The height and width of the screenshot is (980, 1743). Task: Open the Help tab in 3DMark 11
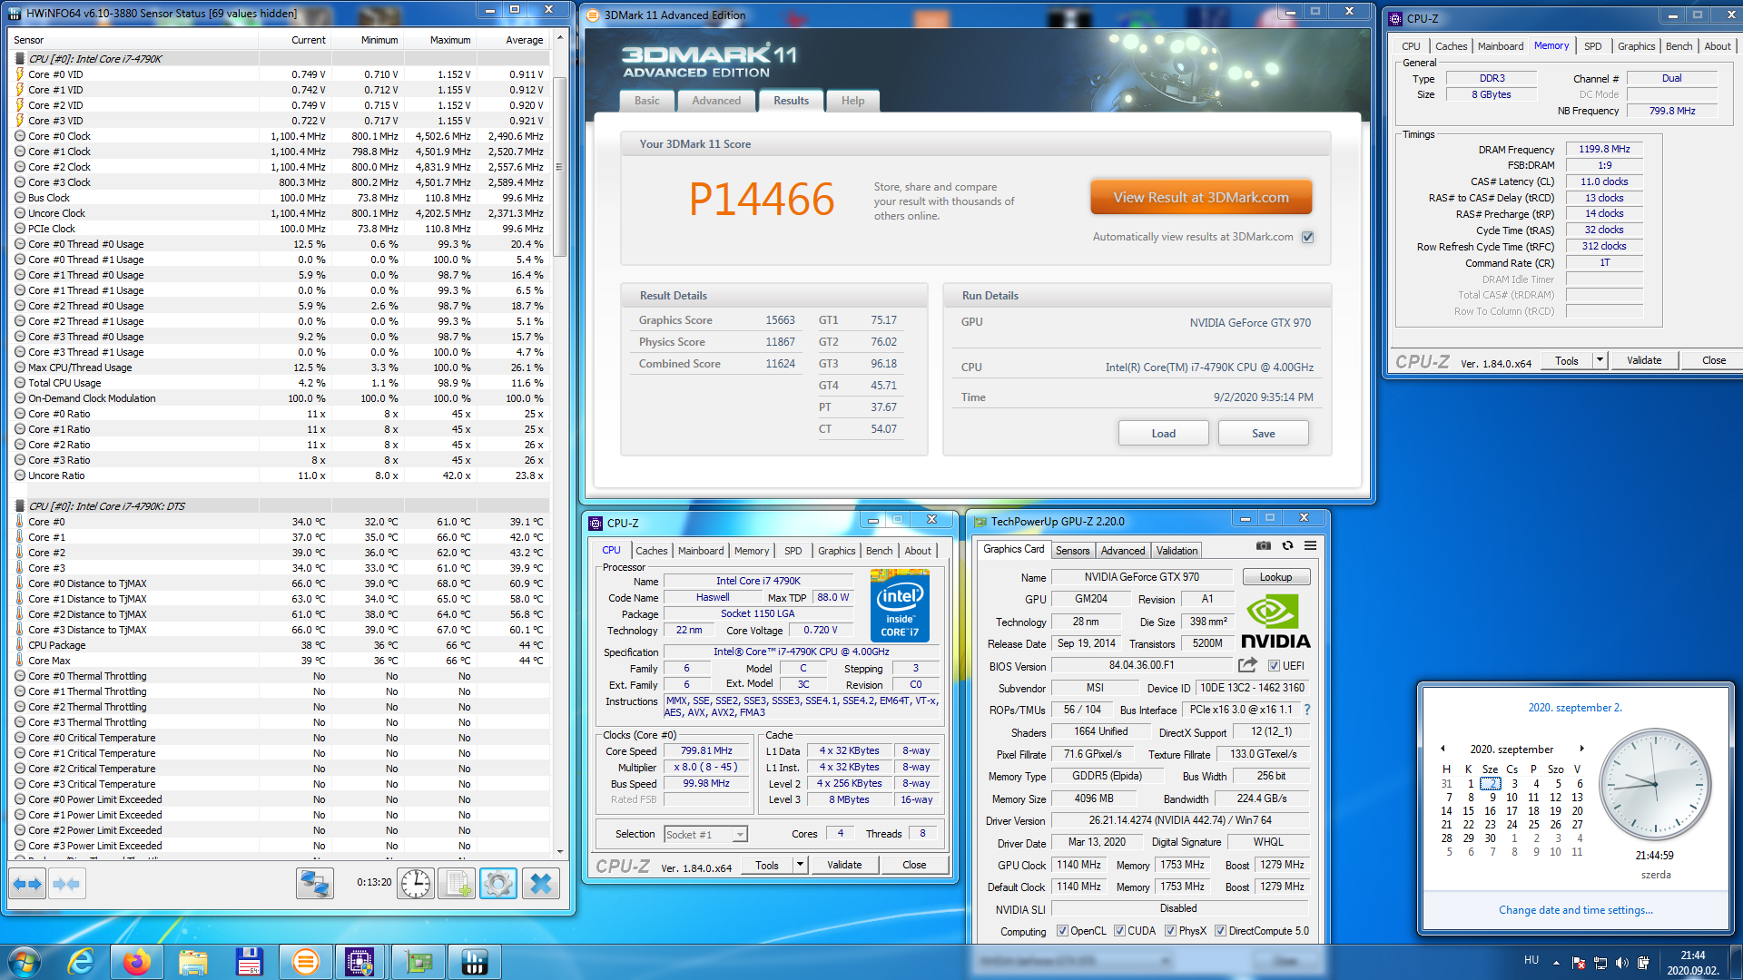[852, 101]
